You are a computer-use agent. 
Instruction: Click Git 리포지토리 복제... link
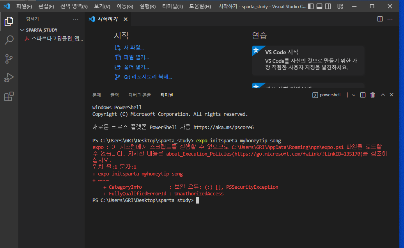148,77
